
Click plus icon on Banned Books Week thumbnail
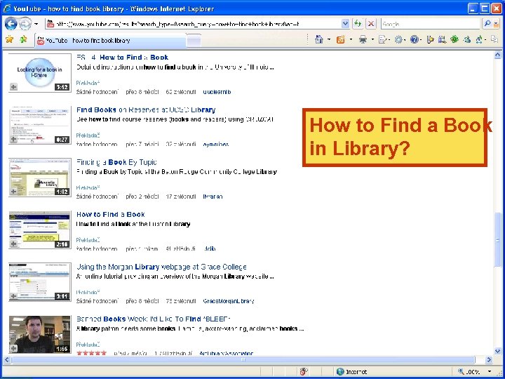[x=13, y=348]
